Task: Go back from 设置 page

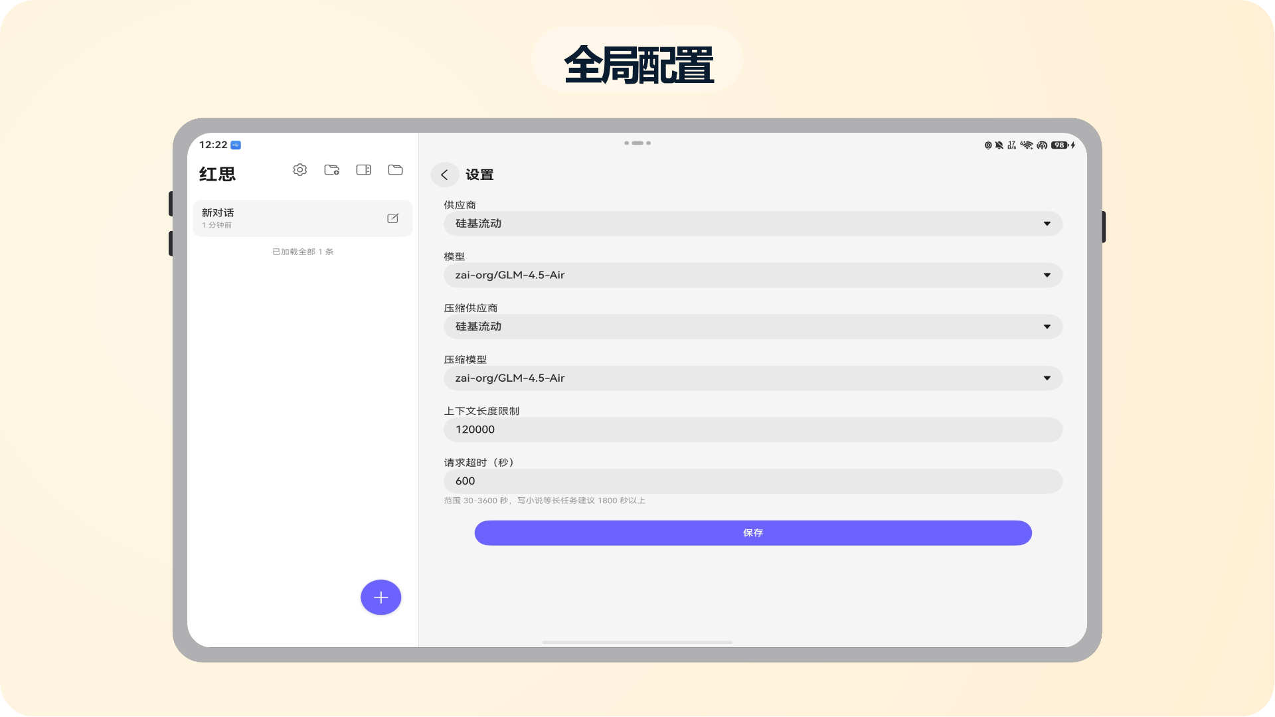Action: 445,175
